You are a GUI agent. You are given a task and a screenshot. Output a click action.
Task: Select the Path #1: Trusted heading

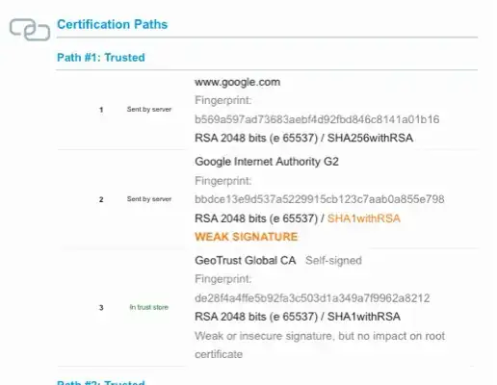point(101,58)
